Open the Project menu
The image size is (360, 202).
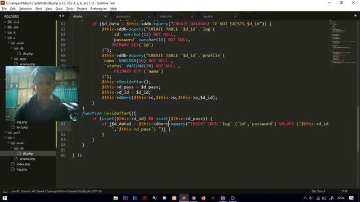[x=82, y=9]
